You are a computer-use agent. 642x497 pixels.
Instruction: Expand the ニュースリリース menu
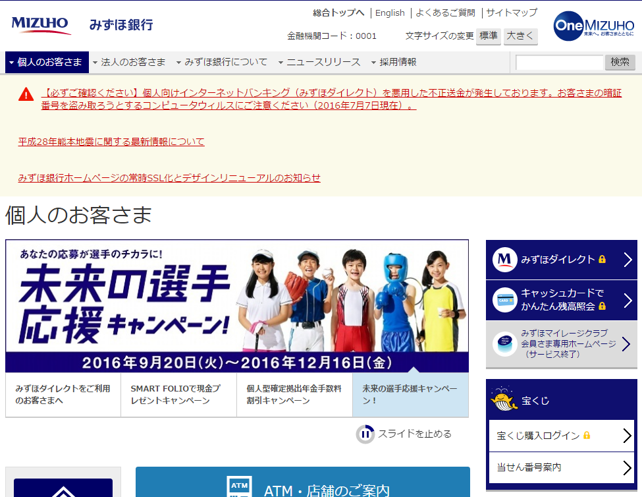[319, 62]
